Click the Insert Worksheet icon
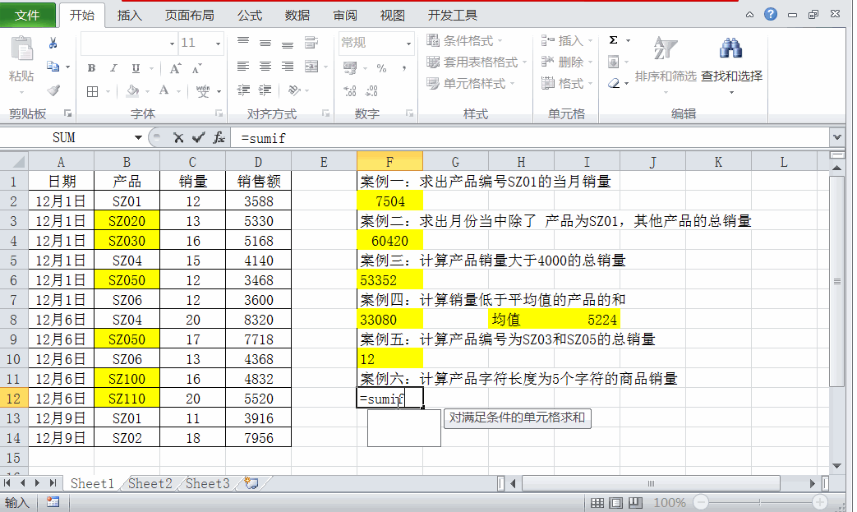The height and width of the screenshot is (512, 857). point(251,483)
